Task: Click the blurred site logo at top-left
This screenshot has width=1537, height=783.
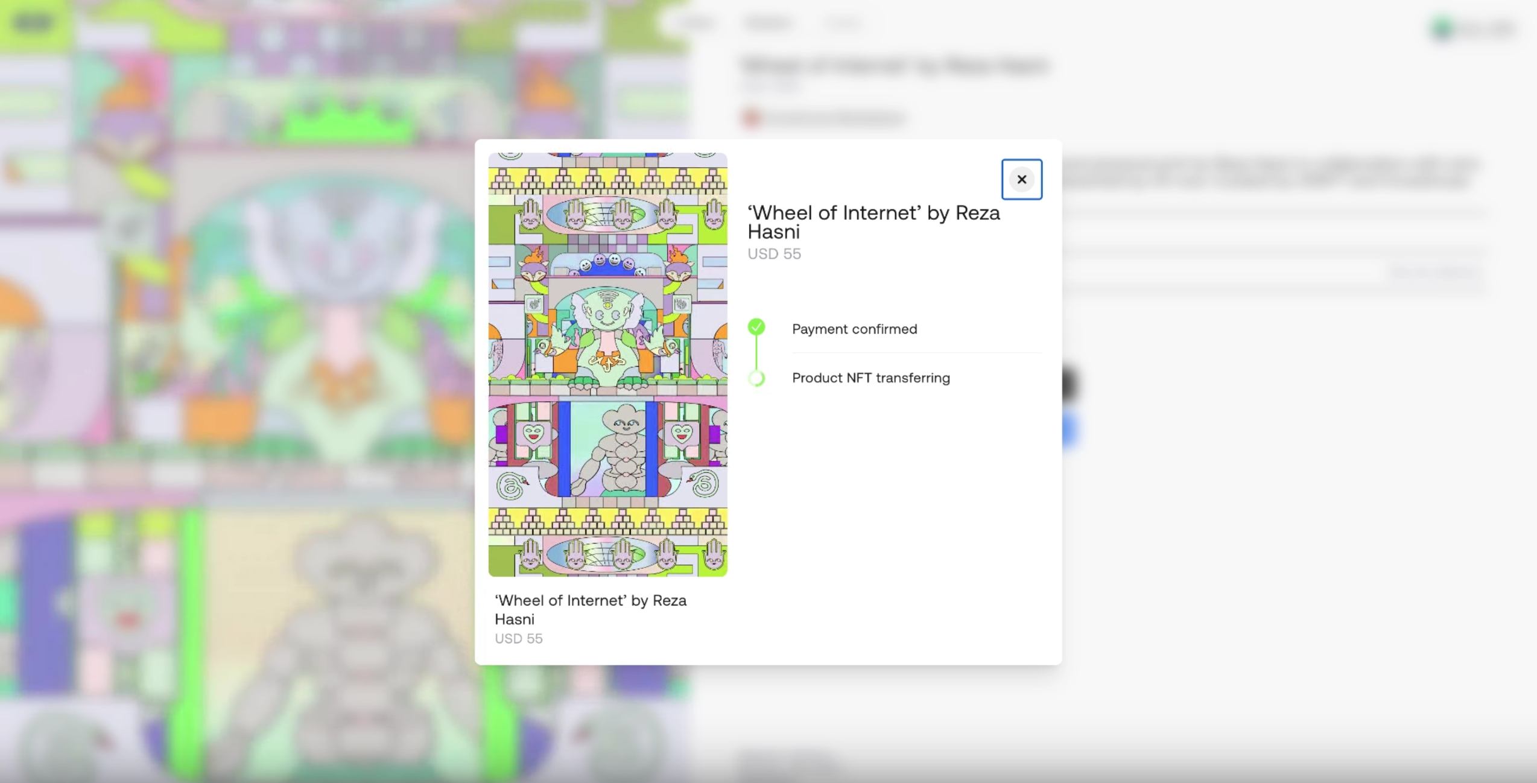Action: (33, 23)
